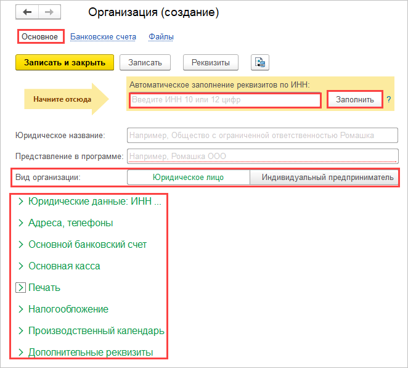Expand the Юридические данные: ИНН section
This screenshot has height=368, width=408.
90,201
